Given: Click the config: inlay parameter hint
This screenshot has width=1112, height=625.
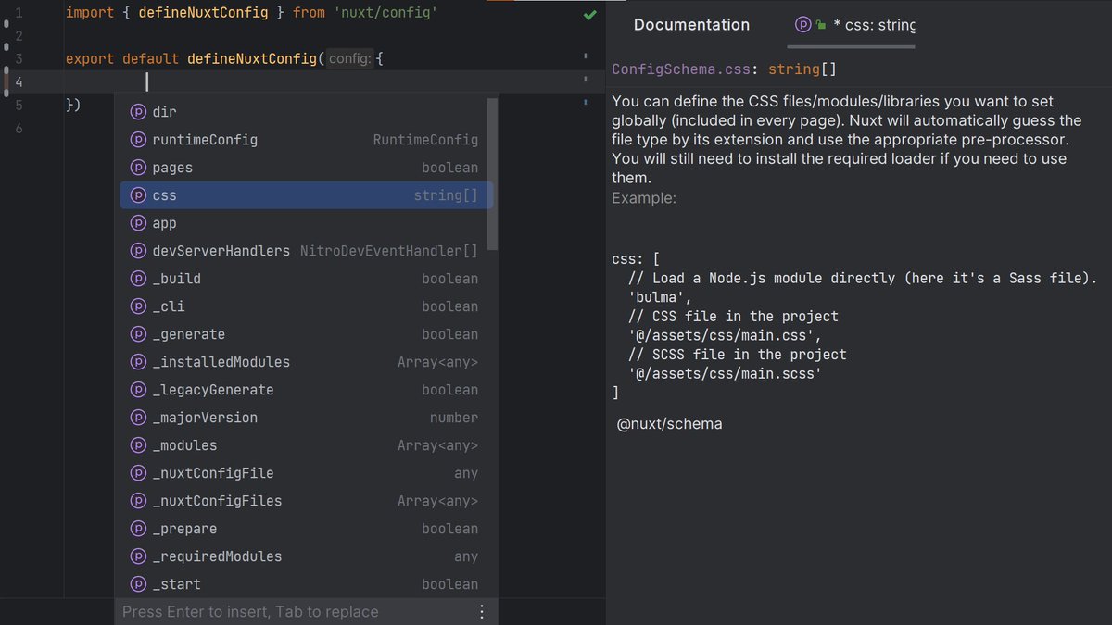Looking at the screenshot, I should [350, 59].
